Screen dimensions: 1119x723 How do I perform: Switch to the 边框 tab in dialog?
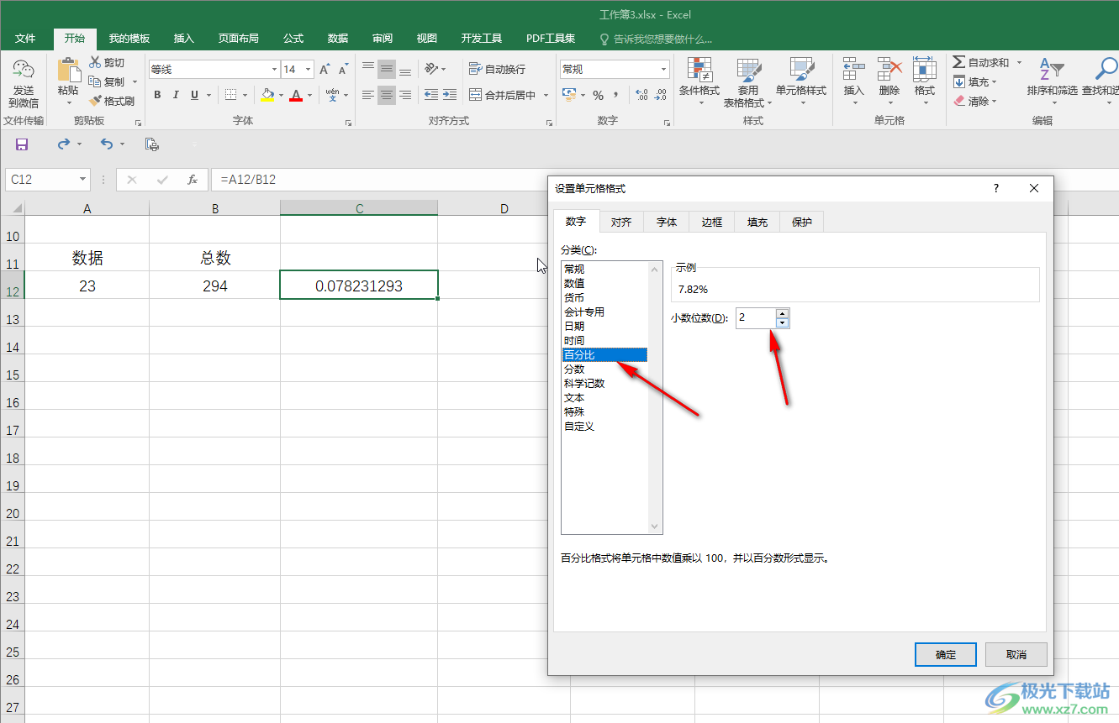coord(712,222)
